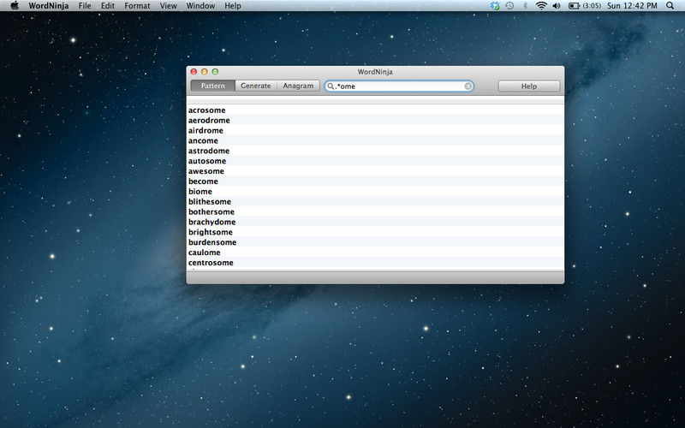The height and width of the screenshot is (428, 685).
Task: Check the Wi-Fi status icon
Action: coord(541,6)
